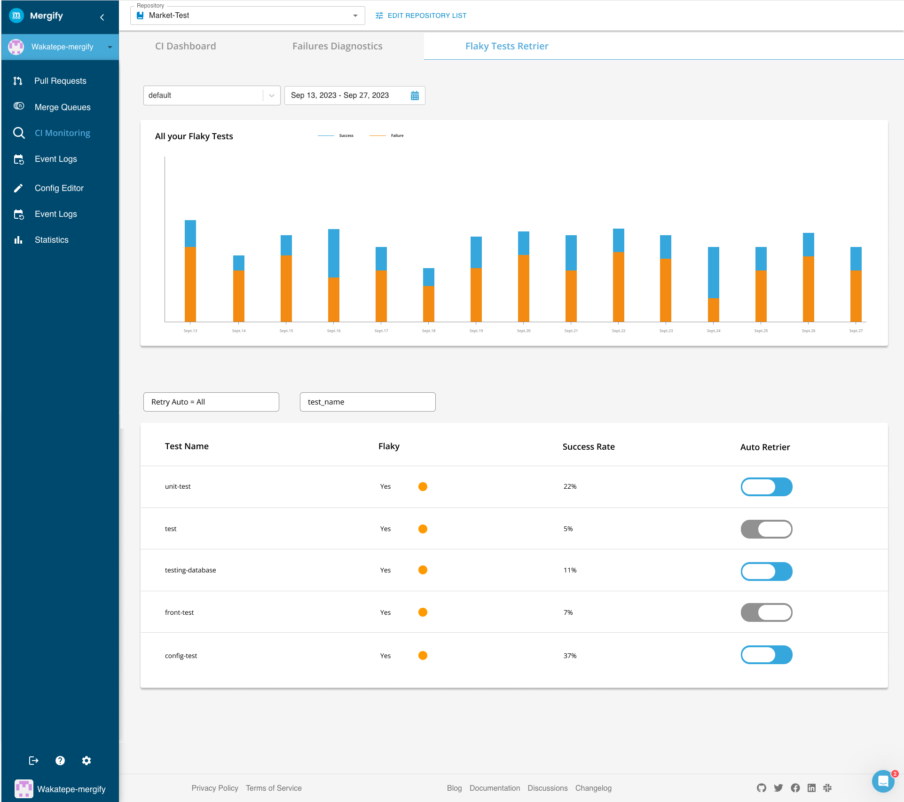Viewport: 904px width, 802px height.
Task: Switch to the Failures Diagnostics tab
Action: [x=337, y=46]
